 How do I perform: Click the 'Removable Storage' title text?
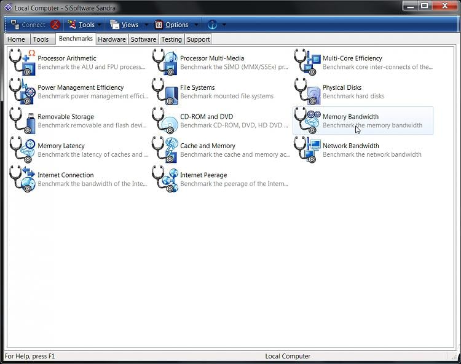coord(66,116)
